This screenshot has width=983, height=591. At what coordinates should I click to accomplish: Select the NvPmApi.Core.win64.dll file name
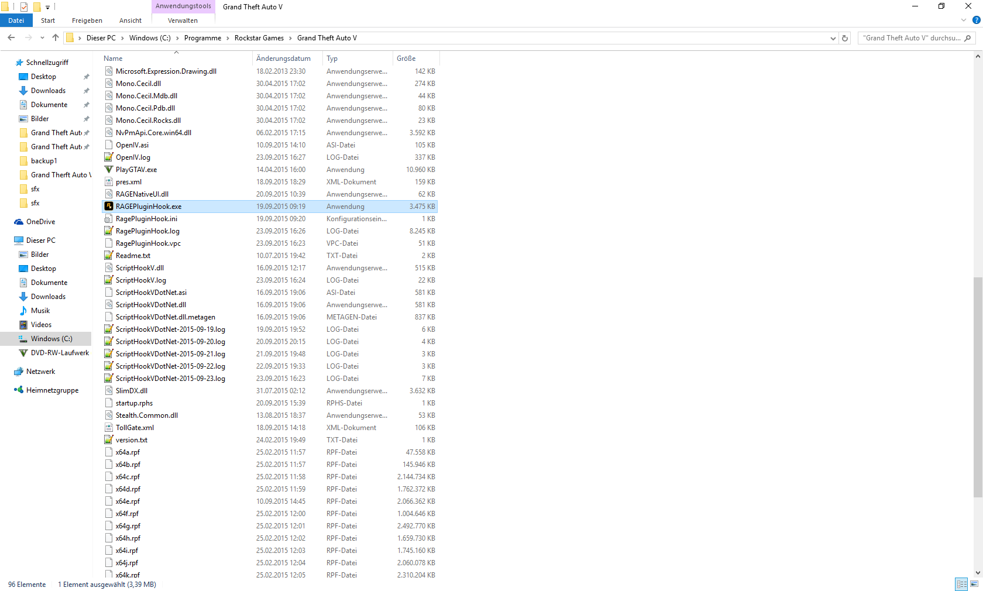[153, 133]
